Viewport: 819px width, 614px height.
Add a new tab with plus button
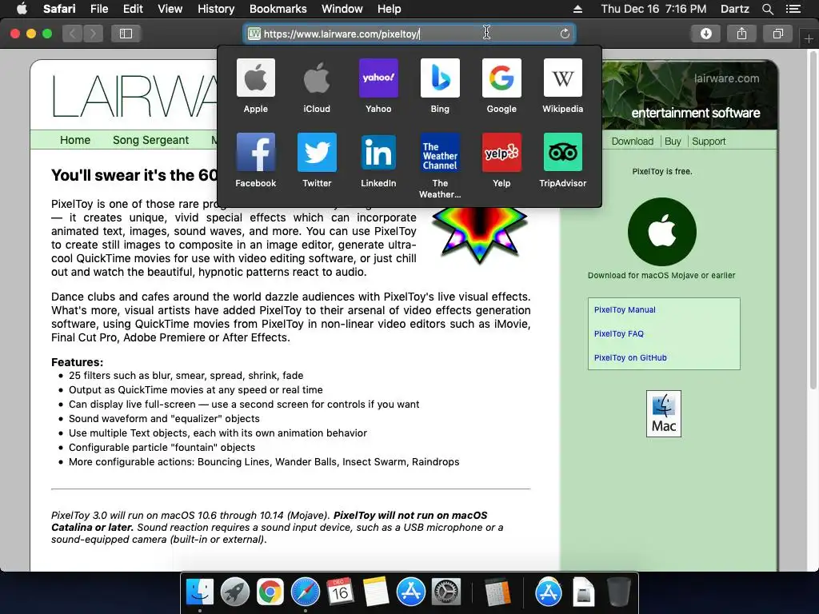click(809, 38)
